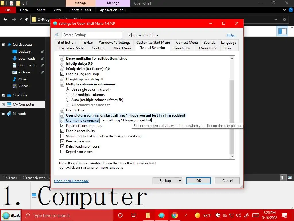Toggle Show all settings checkbox
294x221 pixels.
[x=130, y=35]
